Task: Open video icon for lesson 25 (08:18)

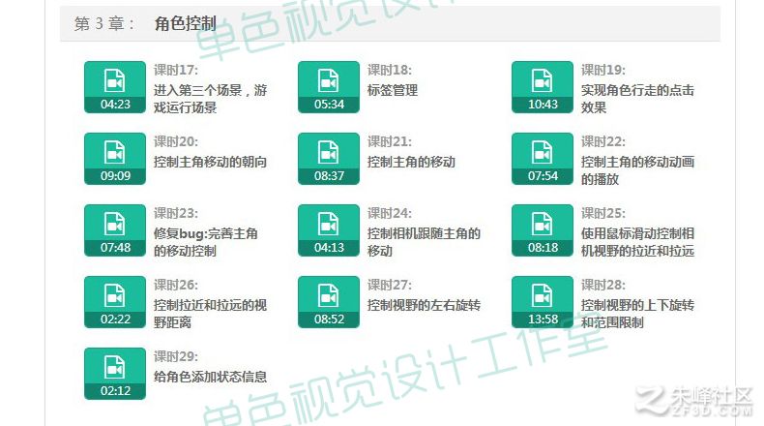Action: point(543,230)
